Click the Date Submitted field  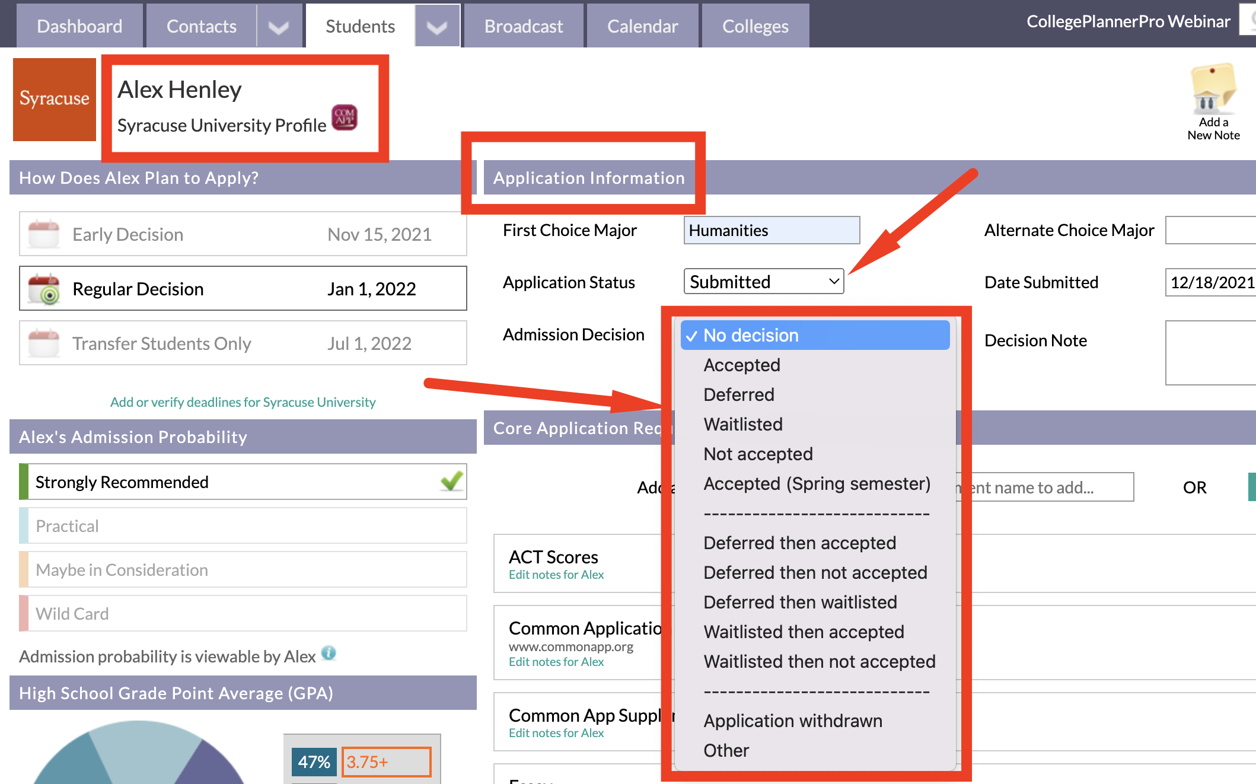[1210, 282]
